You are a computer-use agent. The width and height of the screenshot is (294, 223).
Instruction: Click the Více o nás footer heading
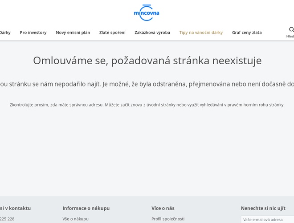click(x=163, y=208)
